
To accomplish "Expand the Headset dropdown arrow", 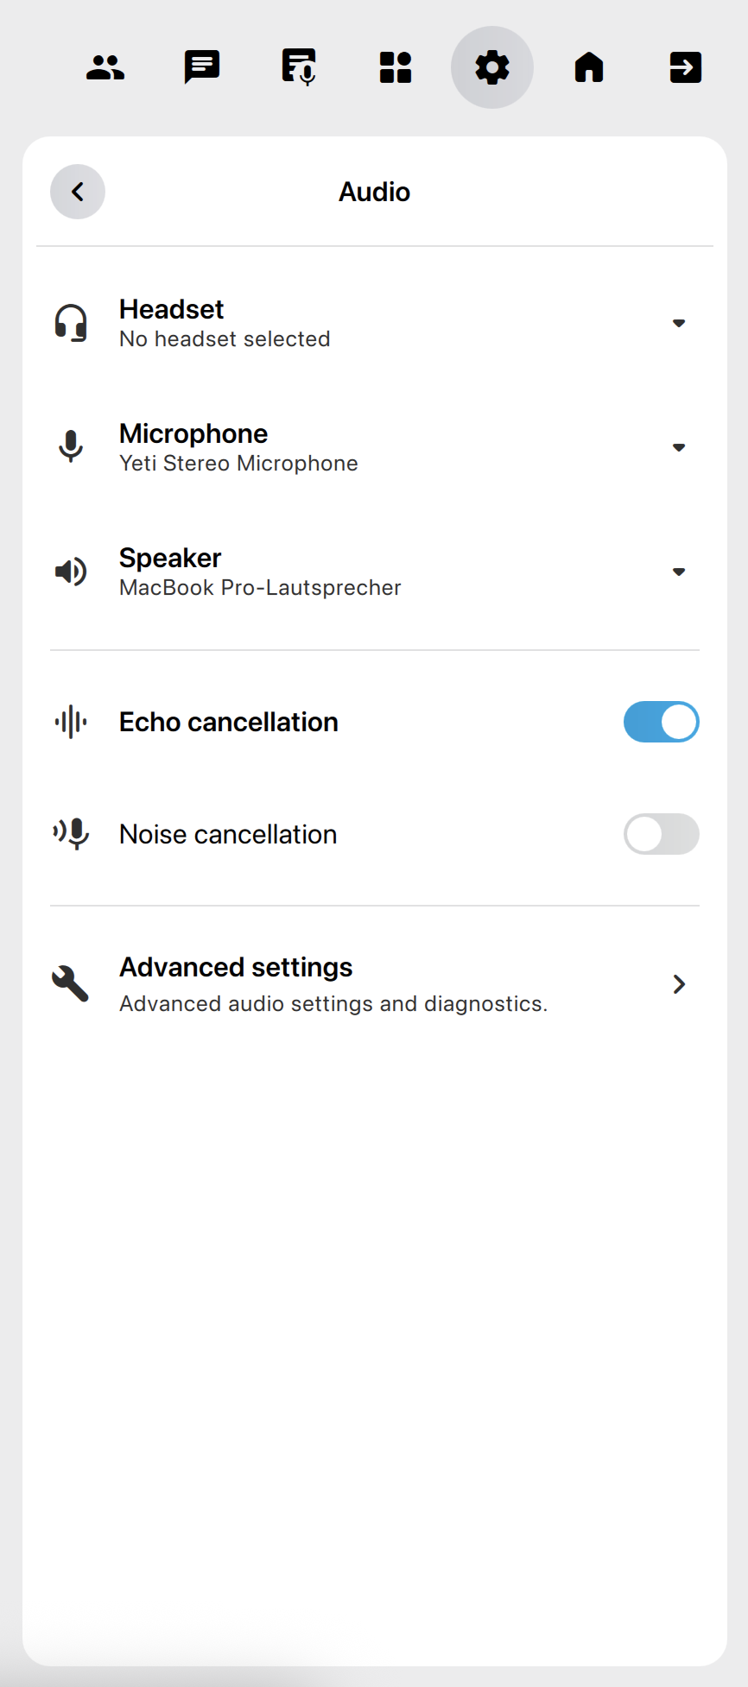I will click(679, 323).
